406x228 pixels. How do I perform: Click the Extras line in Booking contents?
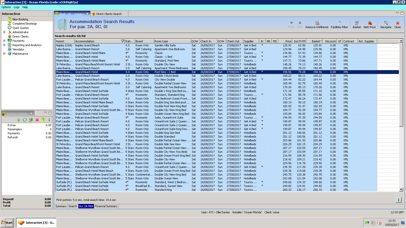27,125
